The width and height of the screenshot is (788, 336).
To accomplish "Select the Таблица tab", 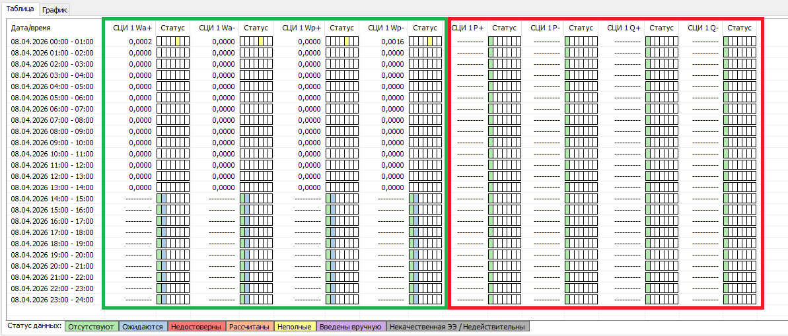I will pyautogui.click(x=20, y=9).
